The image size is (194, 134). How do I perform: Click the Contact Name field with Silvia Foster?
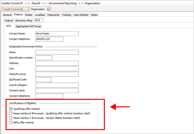57,33
